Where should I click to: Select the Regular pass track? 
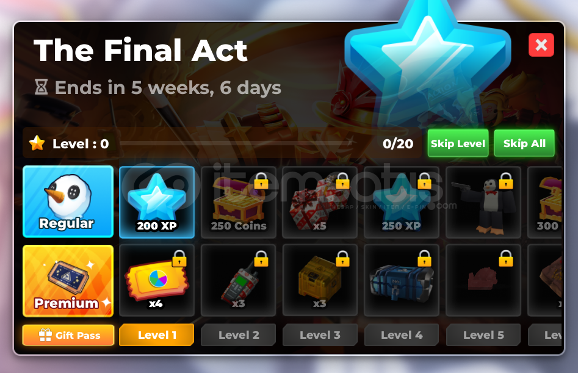(x=68, y=201)
